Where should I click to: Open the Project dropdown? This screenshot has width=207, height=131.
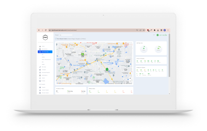tap(66, 35)
